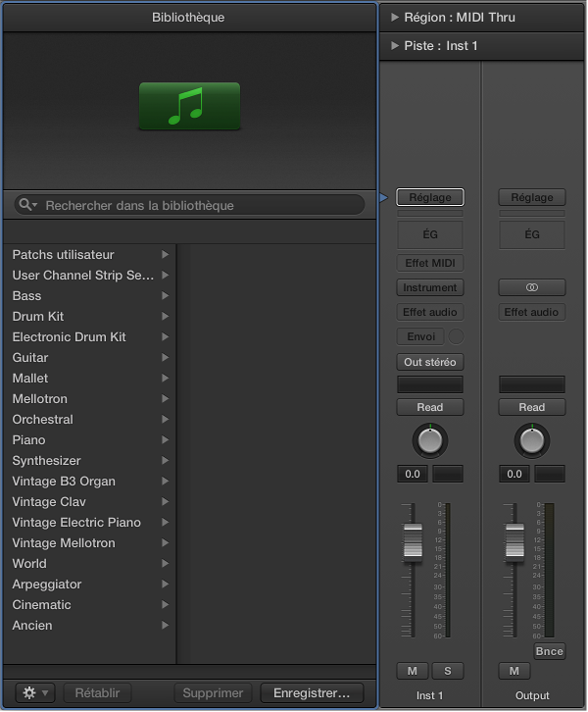The width and height of the screenshot is (588, 712).
Task: Mute the Output channel strip
Action: [514, 671]
